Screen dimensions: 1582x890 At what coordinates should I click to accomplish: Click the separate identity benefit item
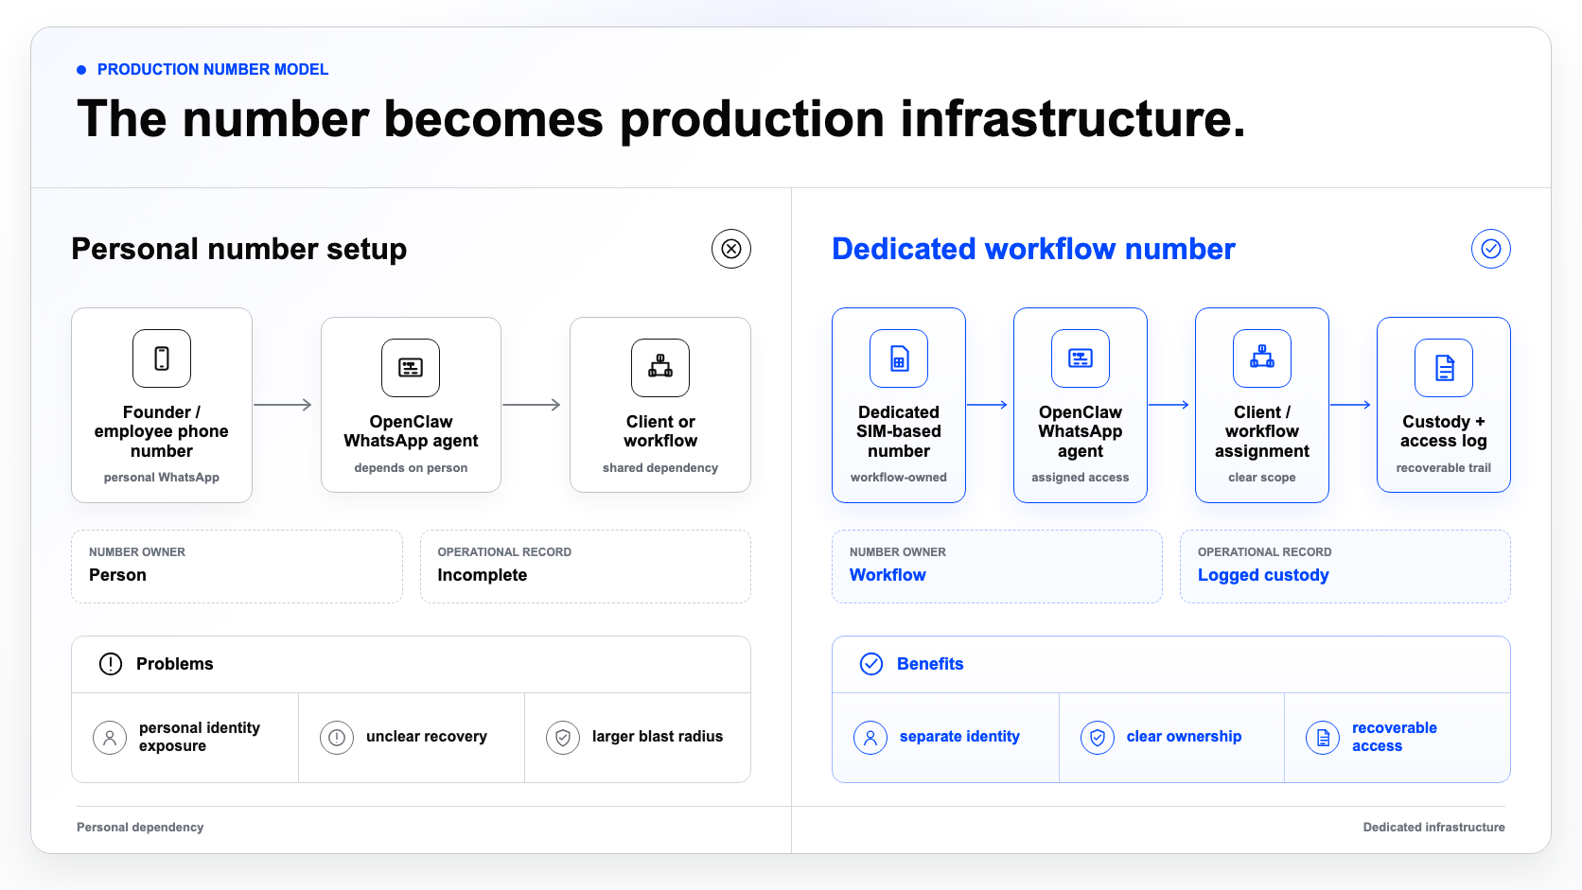pyautogui.click(x=945, y=738)
